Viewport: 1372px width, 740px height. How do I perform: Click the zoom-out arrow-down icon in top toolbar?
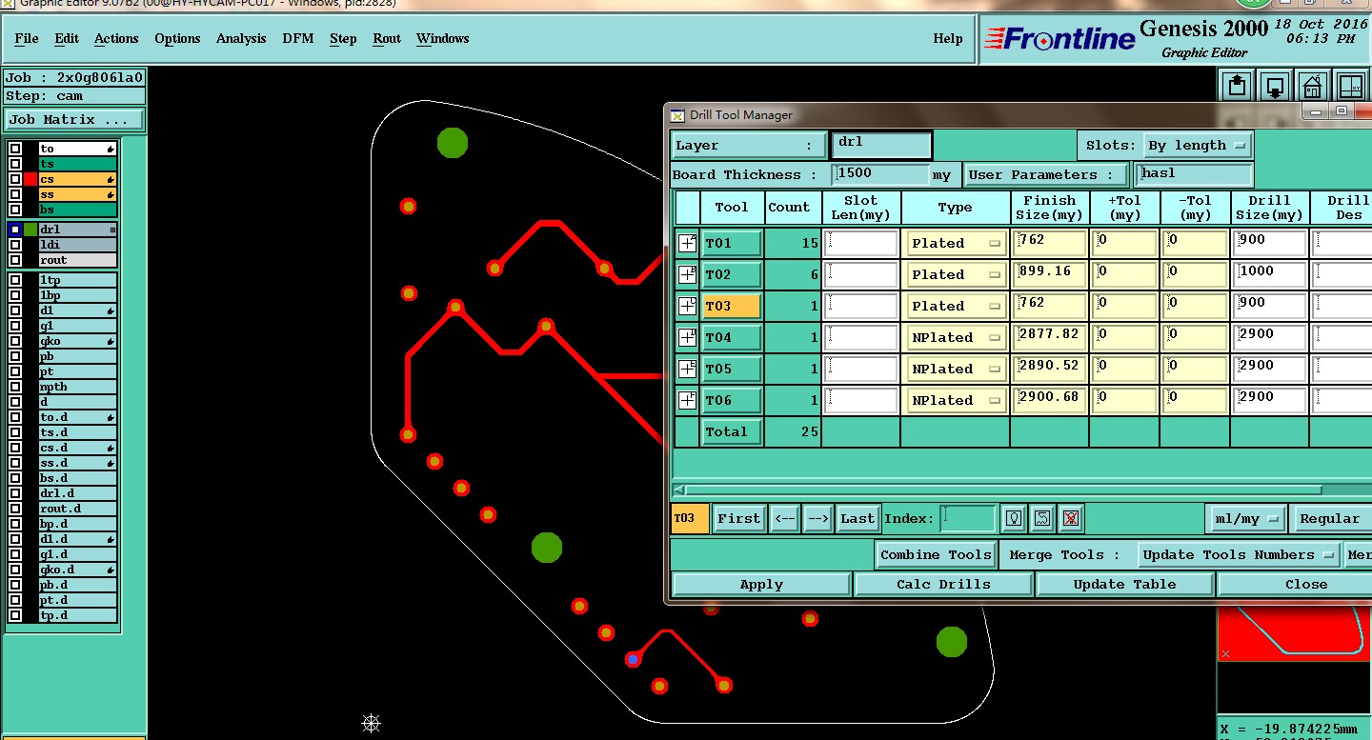click(x=1276, y=86)
